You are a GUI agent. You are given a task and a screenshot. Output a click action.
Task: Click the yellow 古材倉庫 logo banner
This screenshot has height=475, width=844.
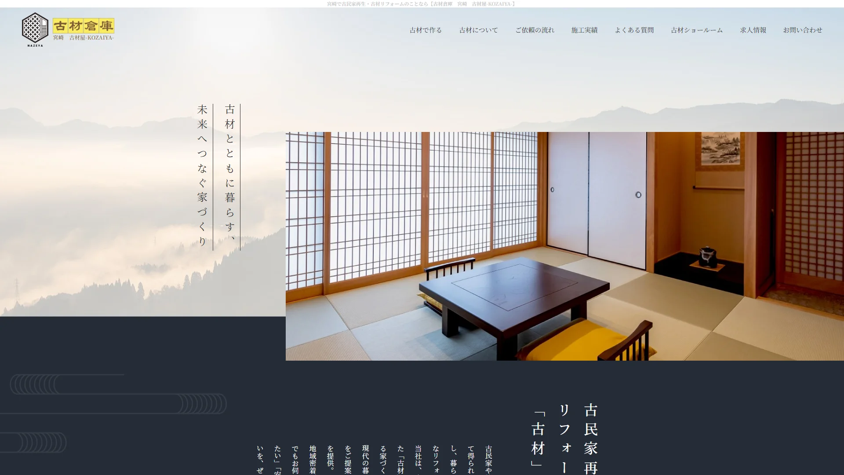[x=84, y=26]
